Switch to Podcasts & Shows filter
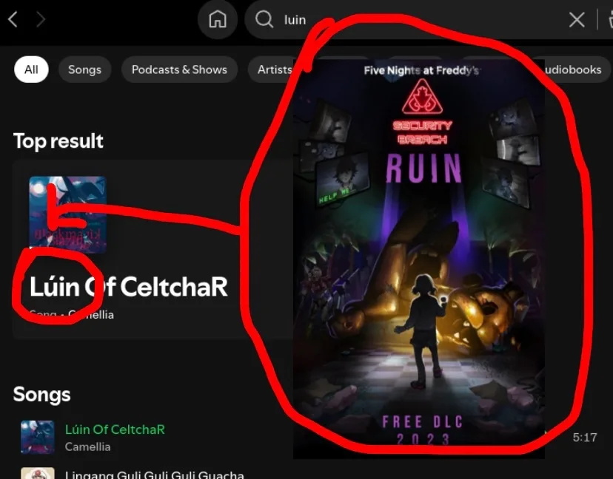 tap(179, 69)
